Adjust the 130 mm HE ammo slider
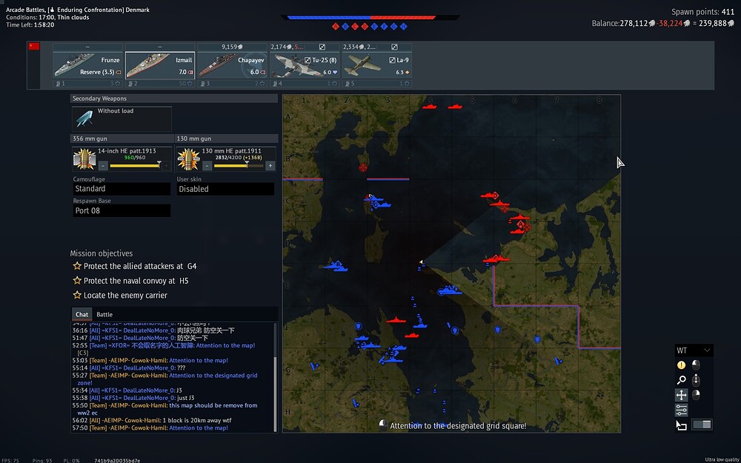Screen dimensions: 741x463 point(239,166)
